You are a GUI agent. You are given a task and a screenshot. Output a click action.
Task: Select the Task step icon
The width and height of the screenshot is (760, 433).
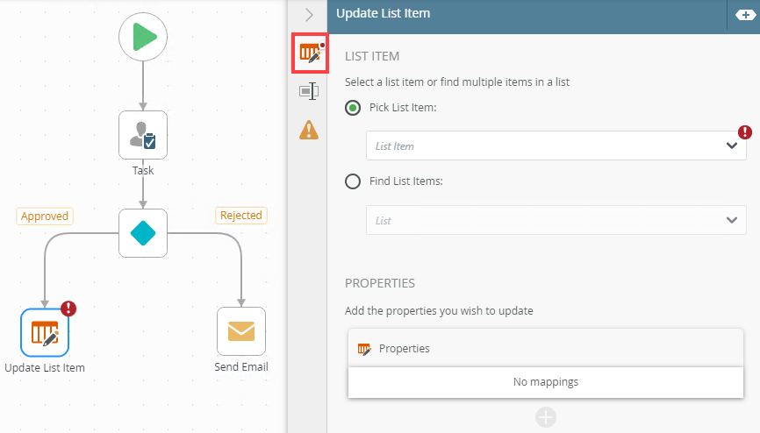point(143,134)
